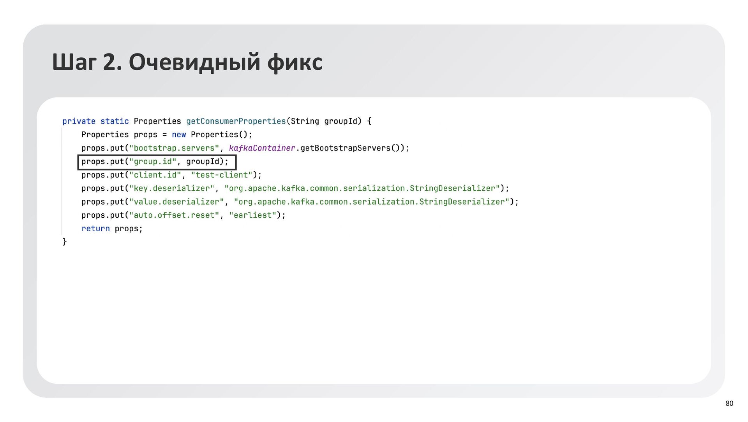This screenshot has height=422, width=748.
Task: Click the "key.deserializer" string literal
Action: 171,188
